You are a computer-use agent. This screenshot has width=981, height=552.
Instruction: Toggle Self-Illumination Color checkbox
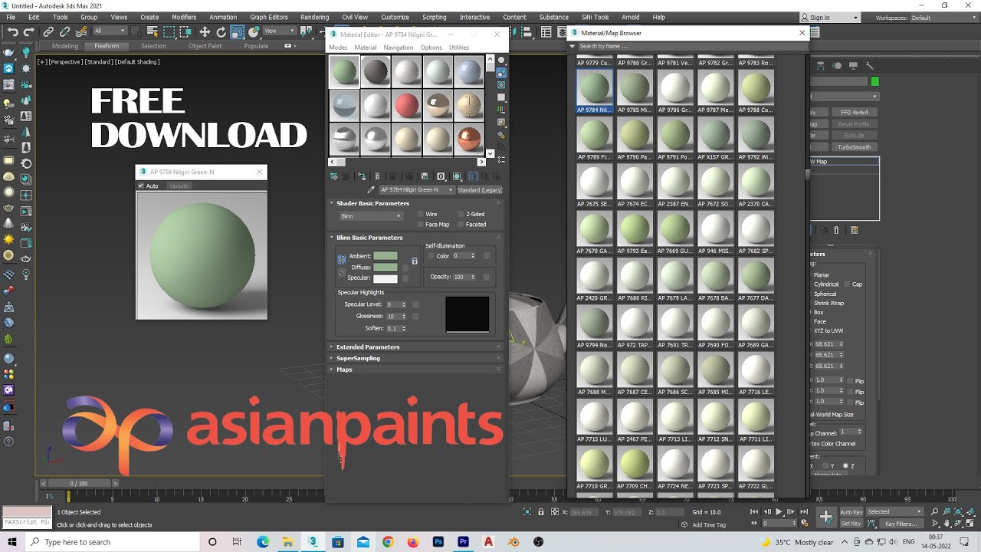pyautogui.click(x=431, y=256)
